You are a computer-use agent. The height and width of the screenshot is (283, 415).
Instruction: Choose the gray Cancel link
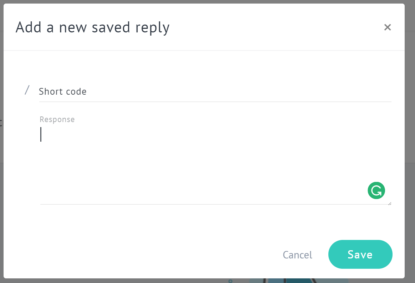(297, 255)
